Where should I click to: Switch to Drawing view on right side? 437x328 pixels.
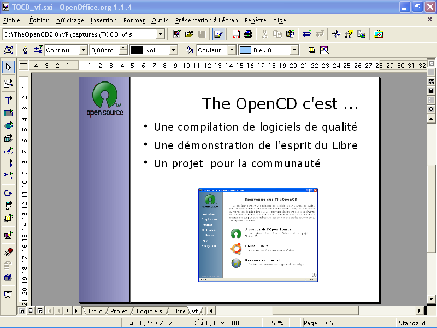point(431,63)
